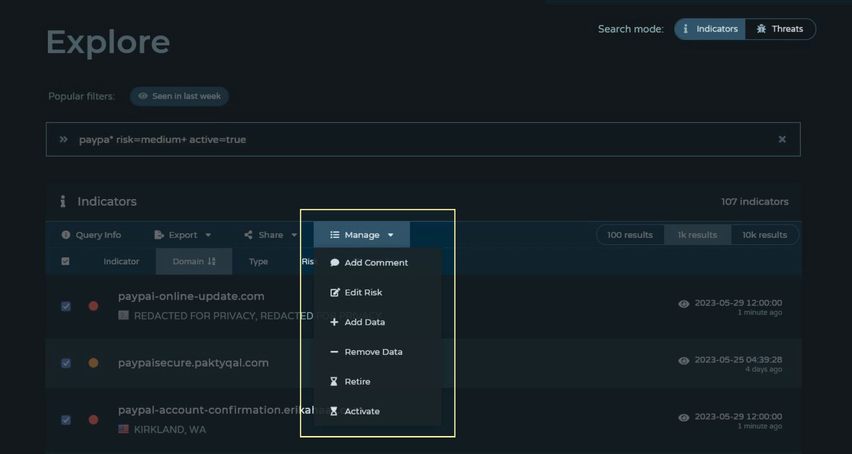Sort by Indicator column

tap(121, 262)
